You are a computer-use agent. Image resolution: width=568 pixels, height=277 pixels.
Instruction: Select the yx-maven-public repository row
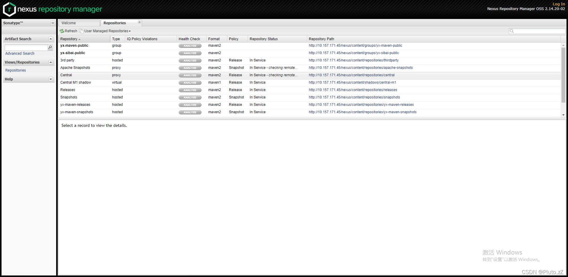click(309, 46)
